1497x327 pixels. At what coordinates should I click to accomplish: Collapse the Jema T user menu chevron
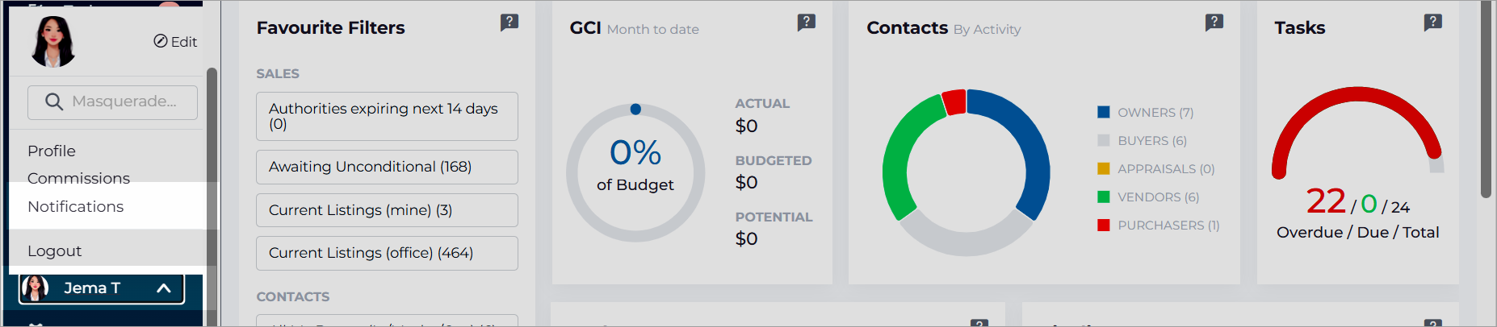pos(164,288)
